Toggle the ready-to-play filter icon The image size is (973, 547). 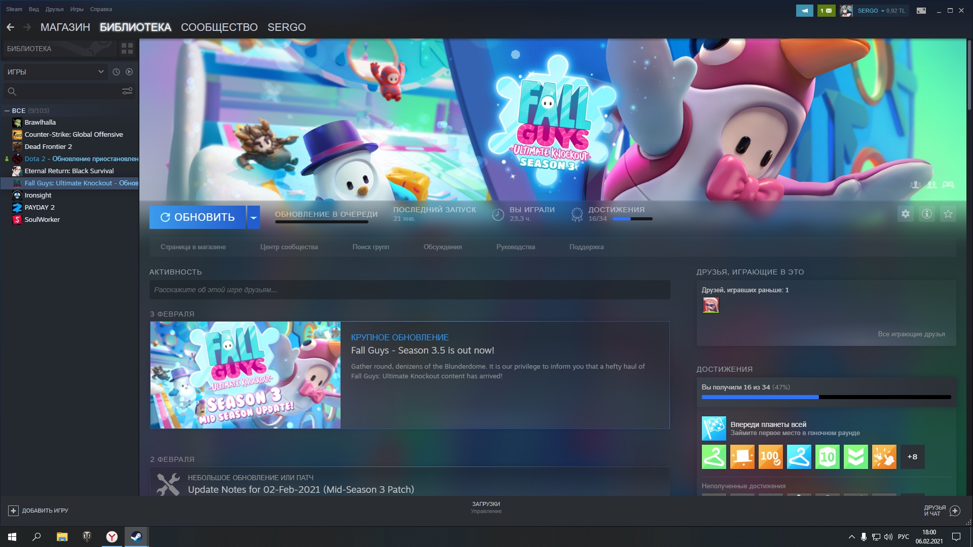[129, 72]
